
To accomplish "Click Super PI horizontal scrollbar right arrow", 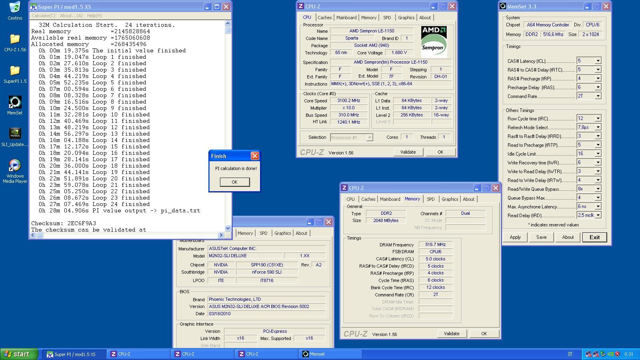I will pos(221,235).
